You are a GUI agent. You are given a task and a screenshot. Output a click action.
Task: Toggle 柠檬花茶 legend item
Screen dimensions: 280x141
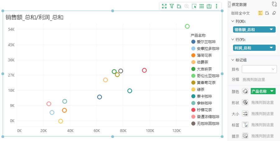pyautogui.click(x=201, y=110)
